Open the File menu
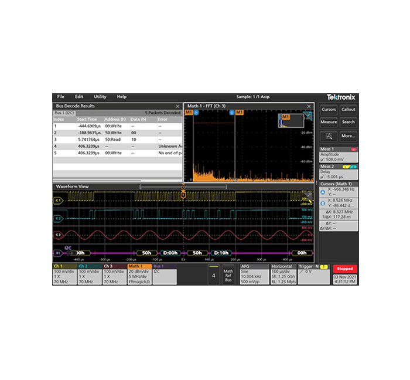 coord(61,97)
